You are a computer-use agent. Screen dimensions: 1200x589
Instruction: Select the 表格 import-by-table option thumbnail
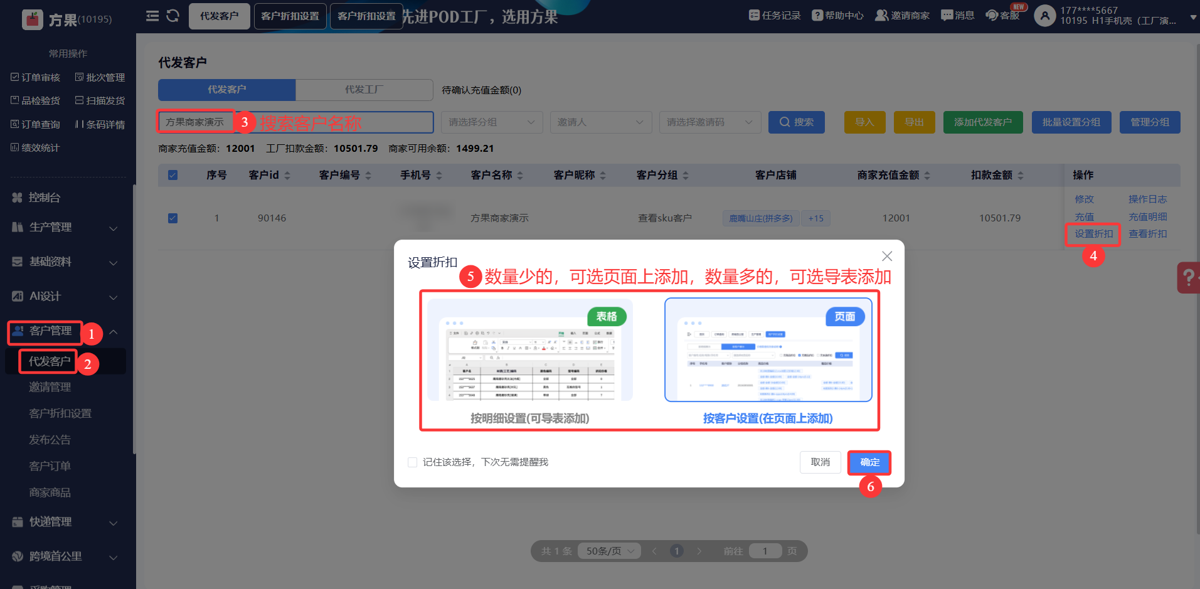coord(530,350)
